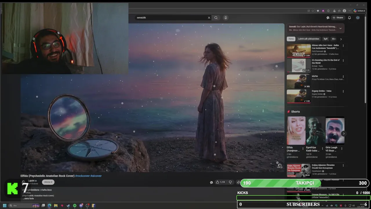
Task: Click the taskbar 'Ara' search box
Action: [25, 206]
